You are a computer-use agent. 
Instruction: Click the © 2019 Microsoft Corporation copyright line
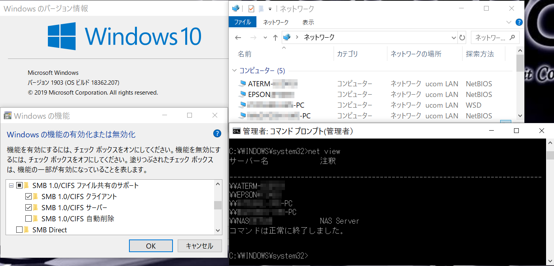(93, 93)
